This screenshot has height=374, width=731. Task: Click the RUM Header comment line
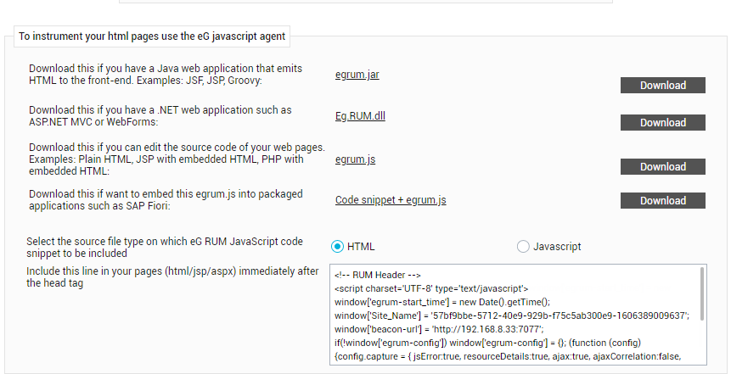point(378,275)
